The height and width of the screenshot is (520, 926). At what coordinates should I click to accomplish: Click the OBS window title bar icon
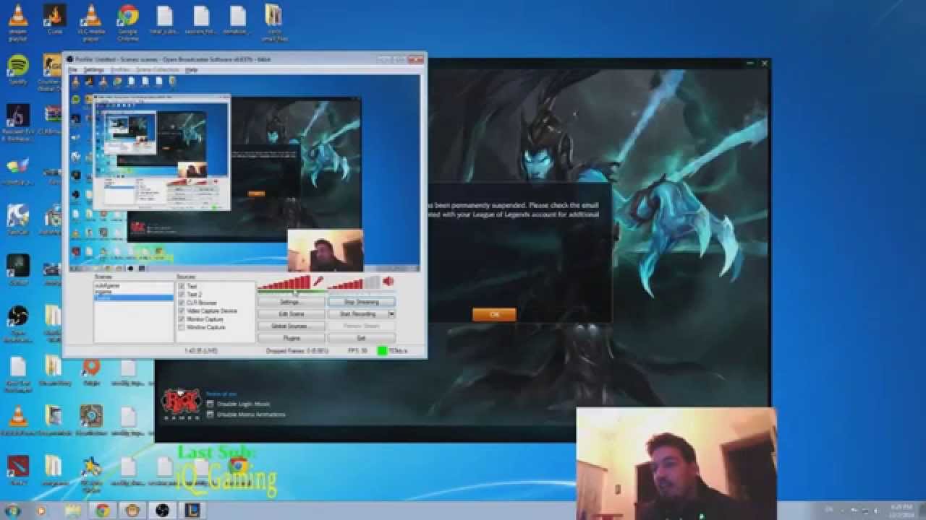tap(70, 59)
